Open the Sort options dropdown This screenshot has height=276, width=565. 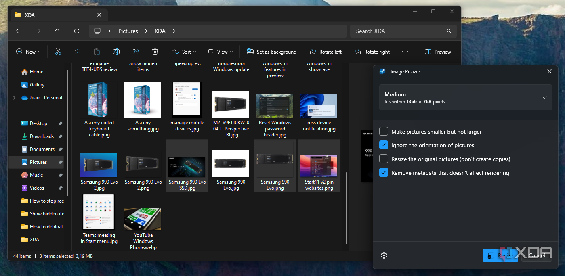(x=184, y=52)
